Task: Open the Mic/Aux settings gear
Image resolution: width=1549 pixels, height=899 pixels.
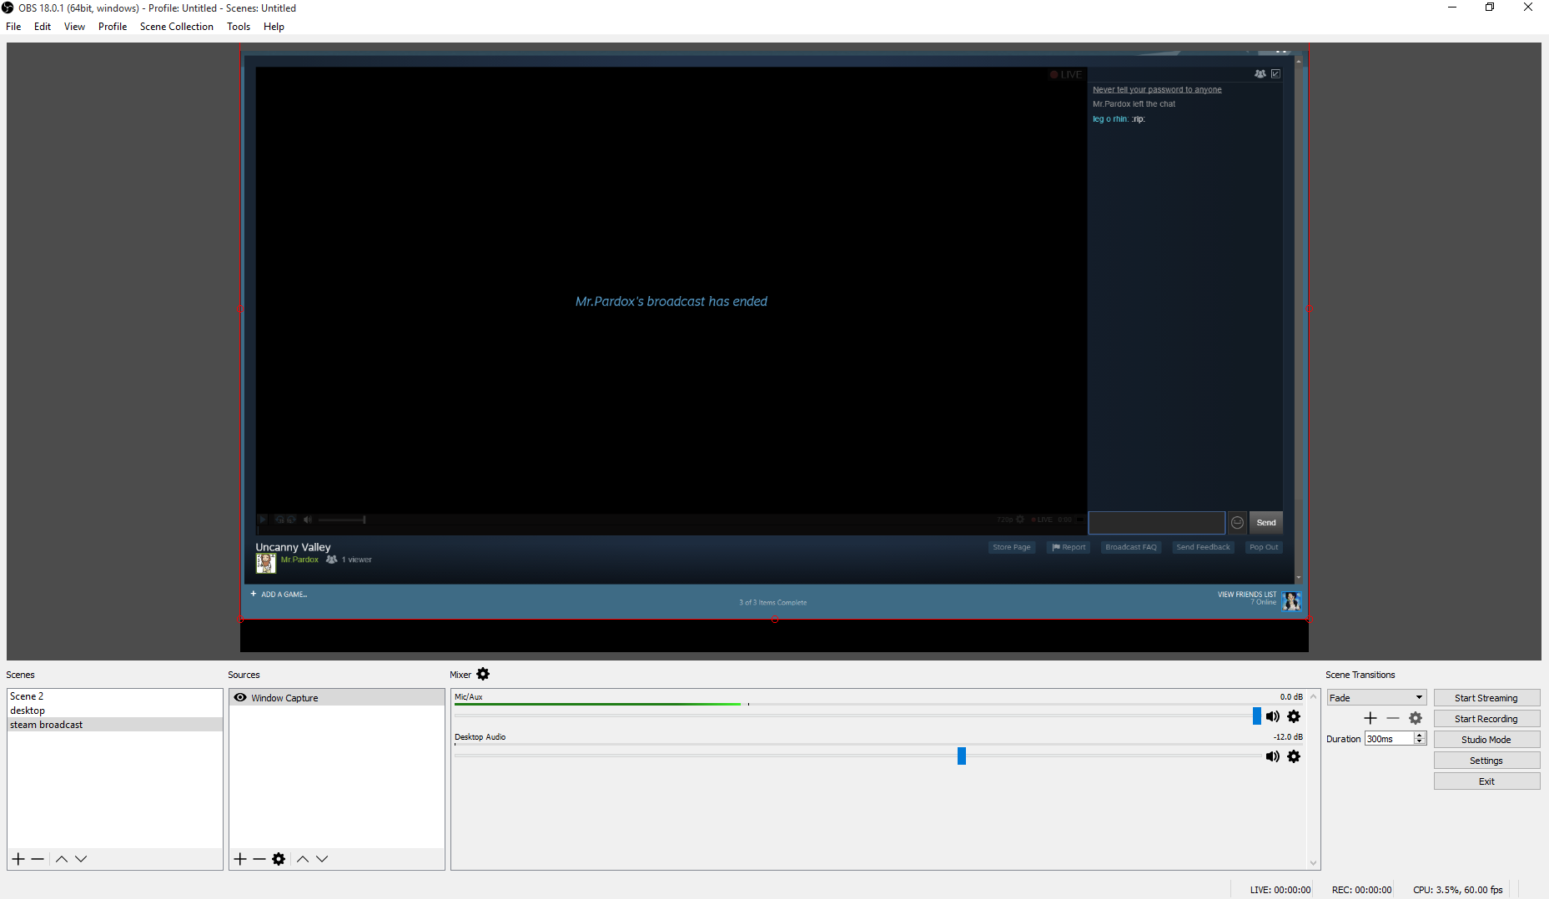Action: [1294, 716]
